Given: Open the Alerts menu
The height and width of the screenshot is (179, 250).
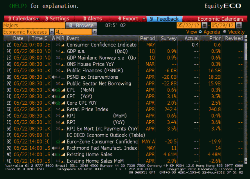Looking at the screenshot, I should coord(92,19).
